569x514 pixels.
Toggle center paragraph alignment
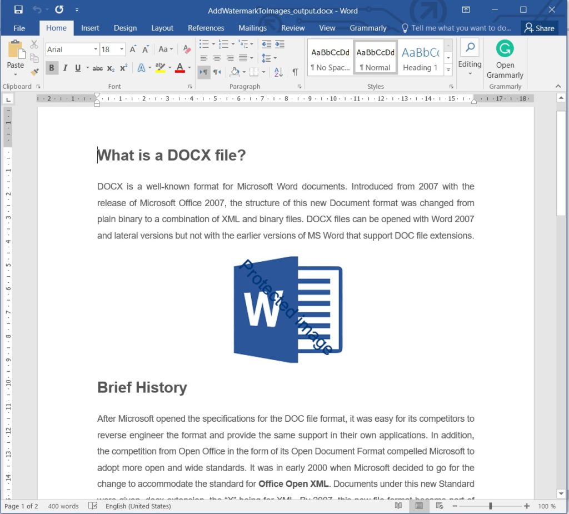coord(217,57)
